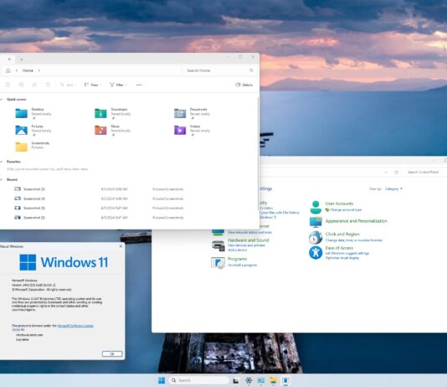Image resolution: width=447 pixels, height=387 pixels.
Task: Select recent file Screenshot (2)
Action: point(100,217)
